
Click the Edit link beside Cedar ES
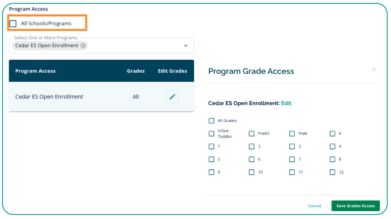286,103
